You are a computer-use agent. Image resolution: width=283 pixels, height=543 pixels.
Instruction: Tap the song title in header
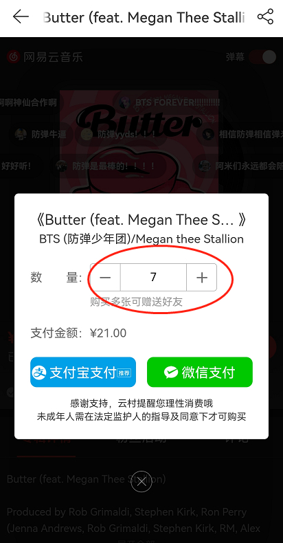pyautogui.click(x=144, y=17)
